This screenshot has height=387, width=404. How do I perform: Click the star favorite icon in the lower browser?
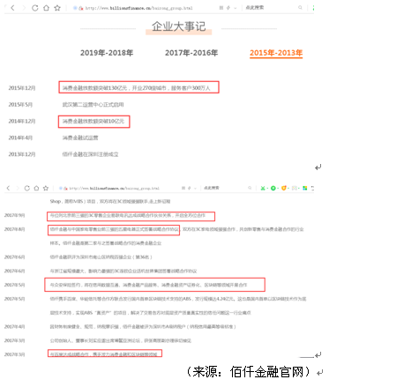pyautogui.click(x=46, y=188)
